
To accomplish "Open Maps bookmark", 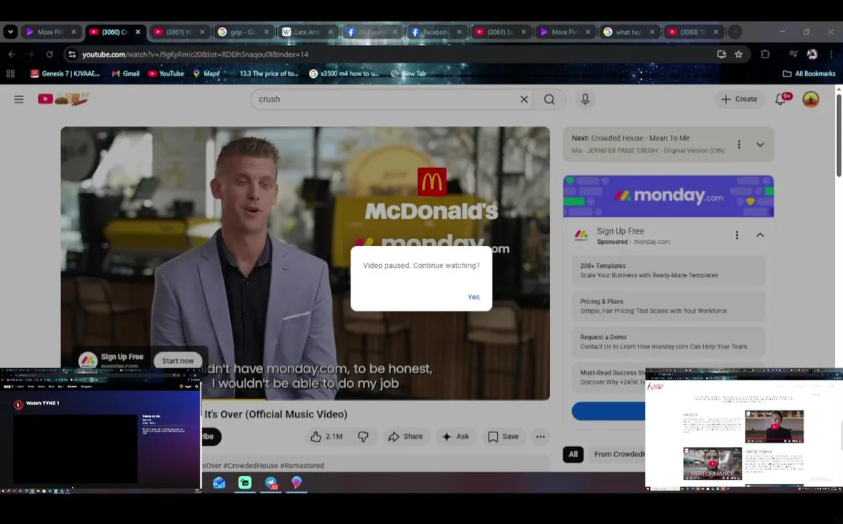I will pyautogui.click(x=206, y=74).
